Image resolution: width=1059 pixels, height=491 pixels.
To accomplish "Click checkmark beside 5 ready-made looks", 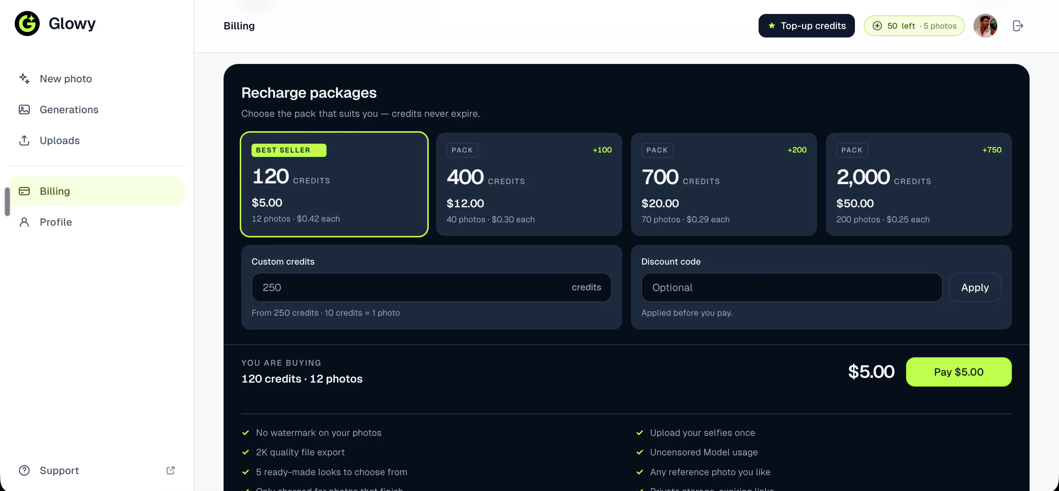I will [x=245, y=472].
